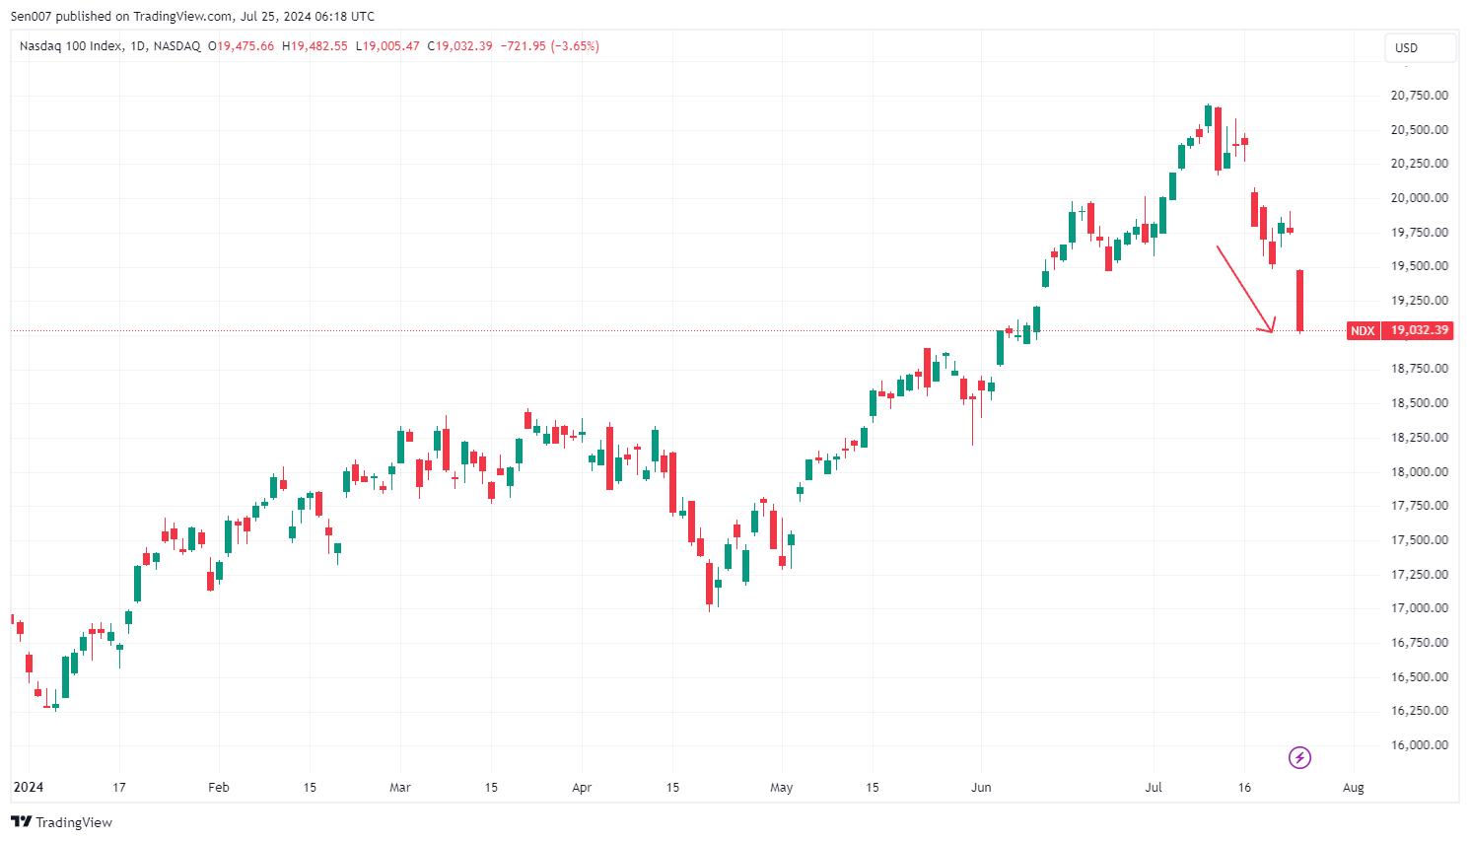The image size is (1470, 841).
Task: Click the NASDAQ exchange label in legend
Action: (x=177, y=46)
